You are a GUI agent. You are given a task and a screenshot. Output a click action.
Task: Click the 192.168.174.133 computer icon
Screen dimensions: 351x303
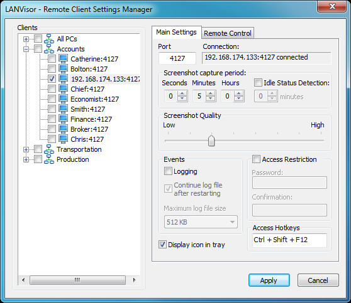63,79
